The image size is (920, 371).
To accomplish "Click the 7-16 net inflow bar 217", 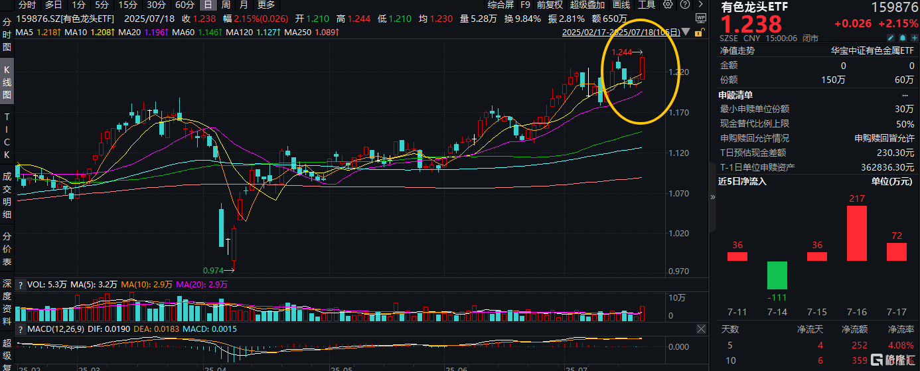I will point(857,233).
